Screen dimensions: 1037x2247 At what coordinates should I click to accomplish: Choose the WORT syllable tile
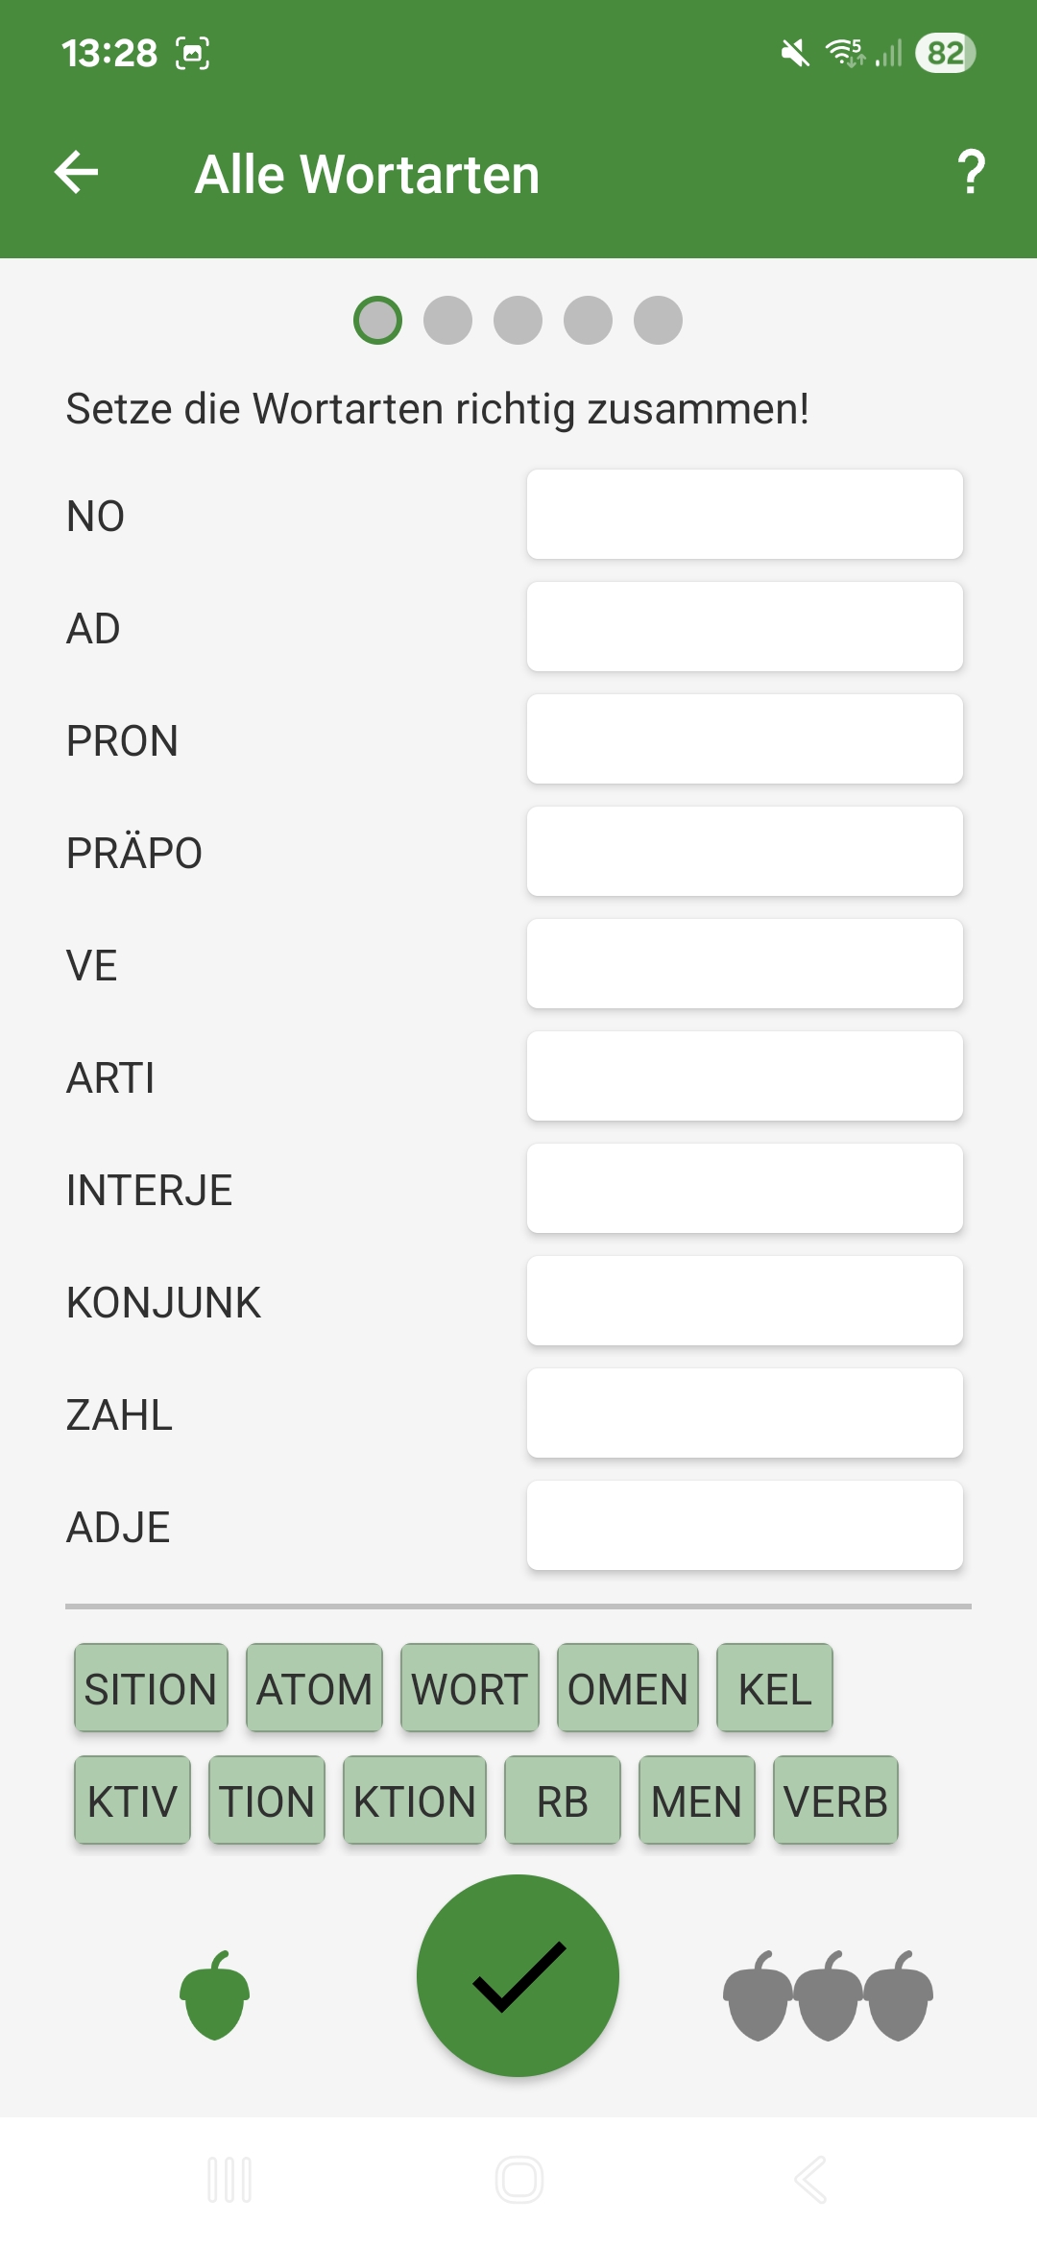tap(470, 1688)
